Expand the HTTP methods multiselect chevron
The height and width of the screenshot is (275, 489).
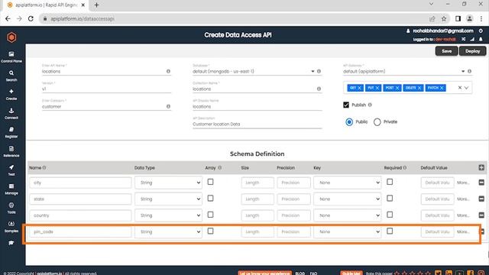(x=466, y=88)
